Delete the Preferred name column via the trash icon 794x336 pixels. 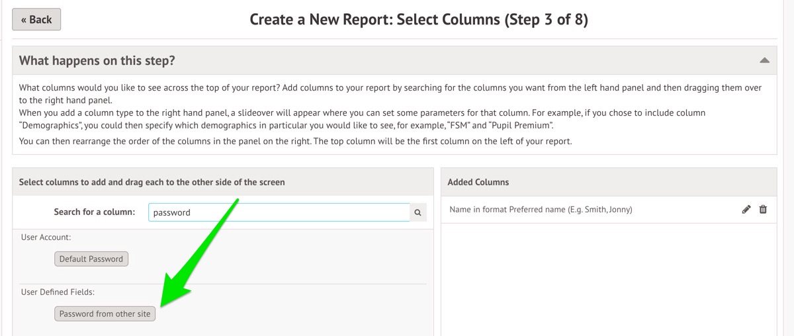point(763,210)
